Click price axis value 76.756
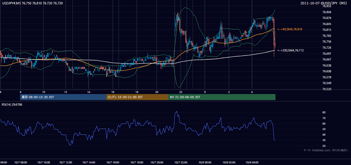Image resolution: width=351 pixels, height=165 pixels. pos(327,42)
